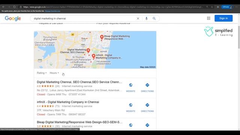
Task: Go back using the browser back arrow
Action: click(x=3, y=7)
